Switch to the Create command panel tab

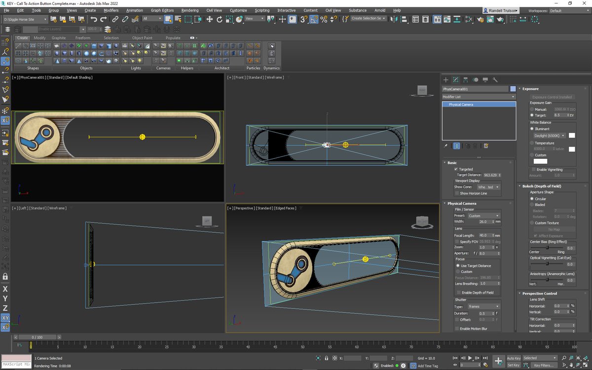[x=446, y=79]
